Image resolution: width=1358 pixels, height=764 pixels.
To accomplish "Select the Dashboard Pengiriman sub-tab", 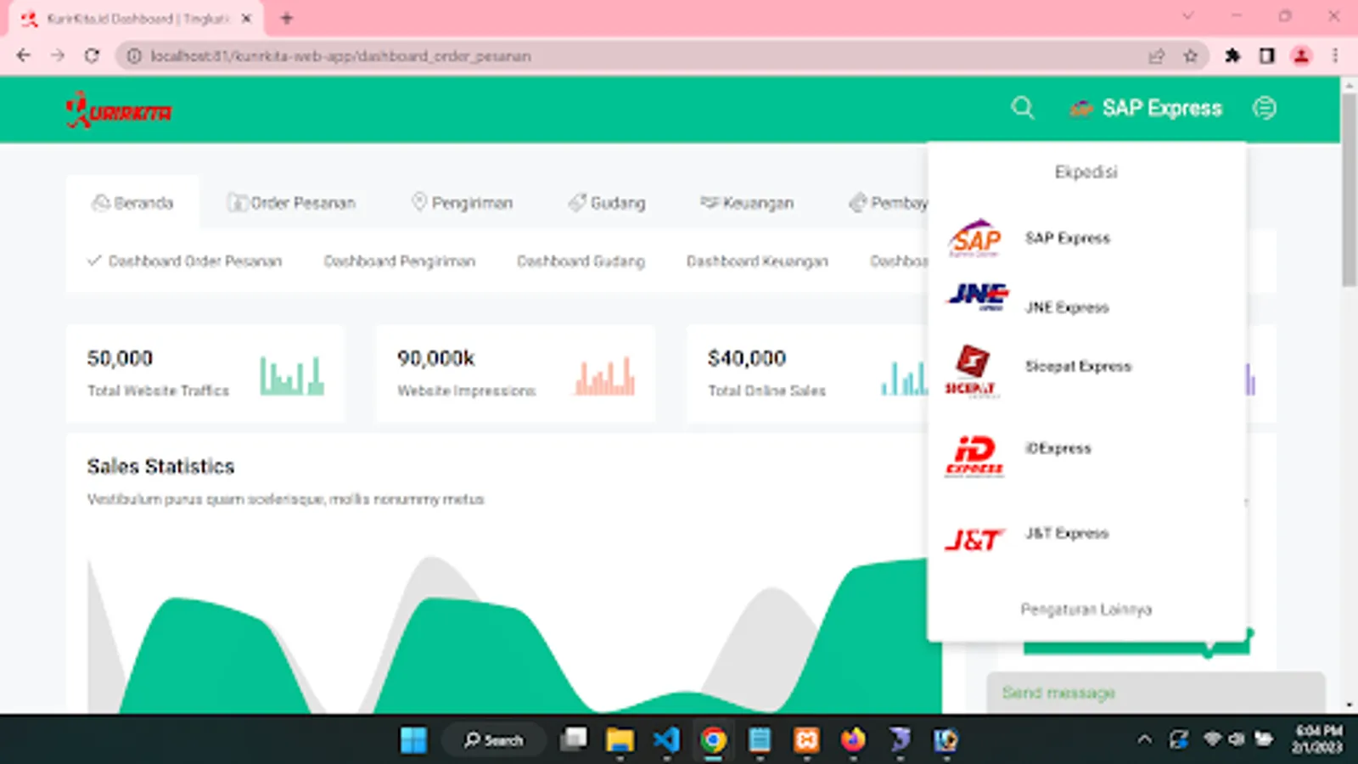I will point(400,261).
